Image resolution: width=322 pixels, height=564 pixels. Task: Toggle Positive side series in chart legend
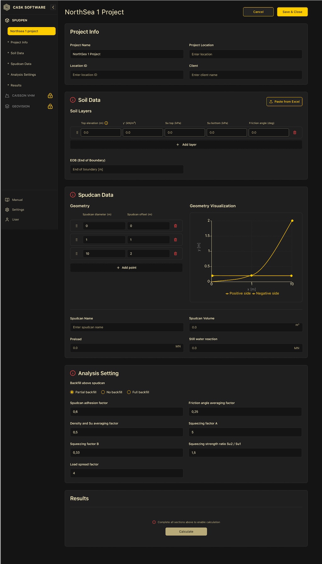(x=238, y=293)
